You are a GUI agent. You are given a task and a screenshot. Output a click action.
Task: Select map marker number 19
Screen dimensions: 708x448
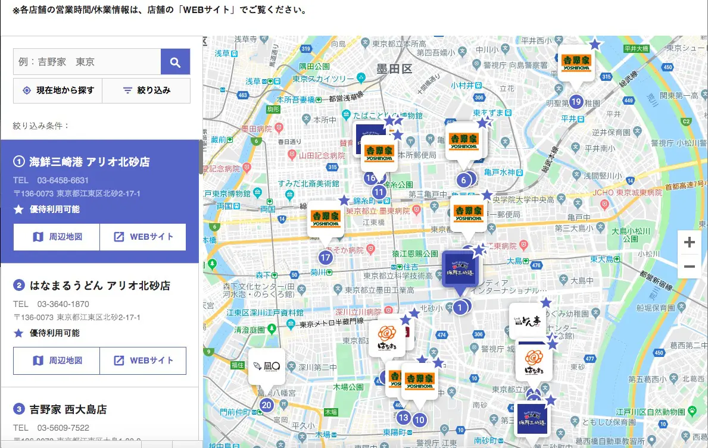click(x=575, y=102)
